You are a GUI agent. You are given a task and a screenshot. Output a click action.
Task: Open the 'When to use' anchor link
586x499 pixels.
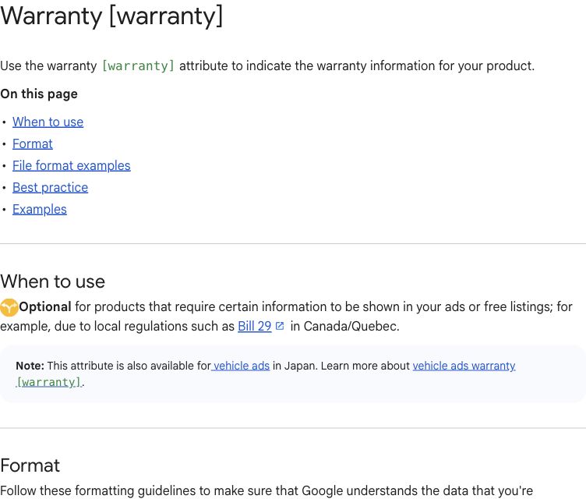tap(48, 122)
